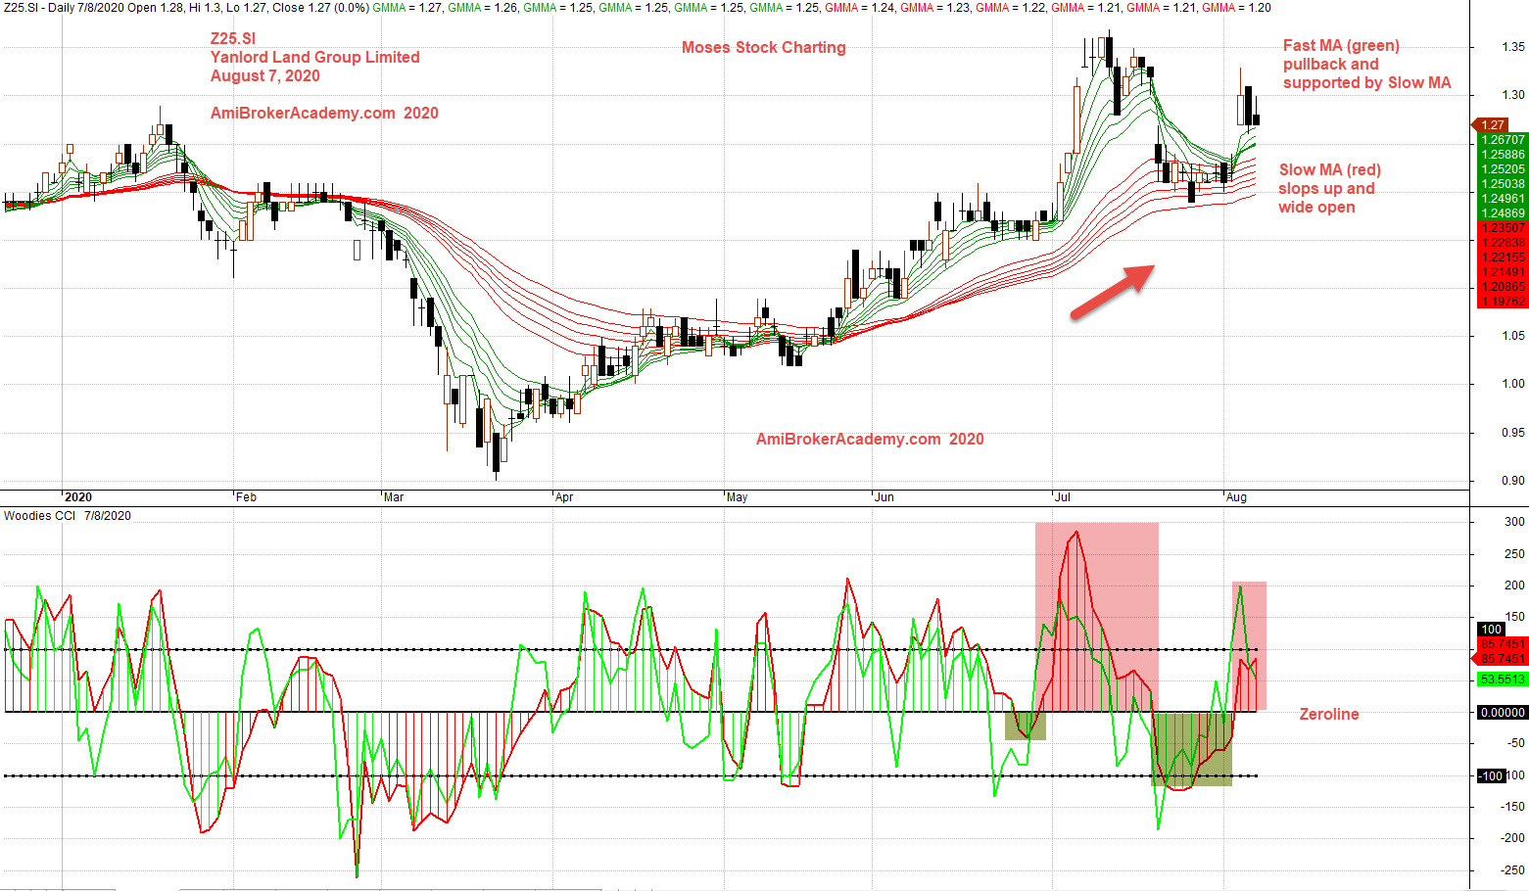Click the green GMMA value label 1.25886

coord(1503,155)
